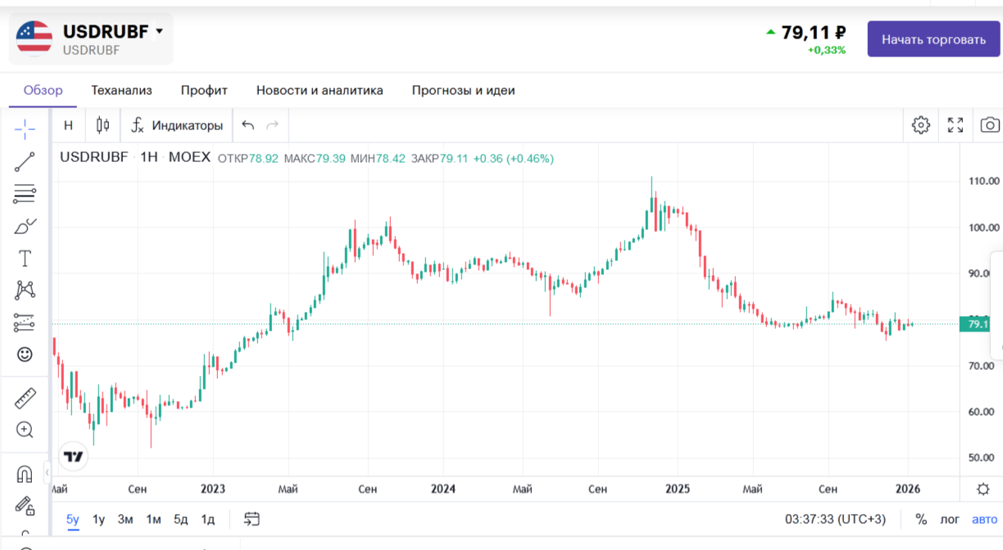Screen dimensions: 1003x550
Task: Choose the brush drawing tool
Action: pos(25,226)
